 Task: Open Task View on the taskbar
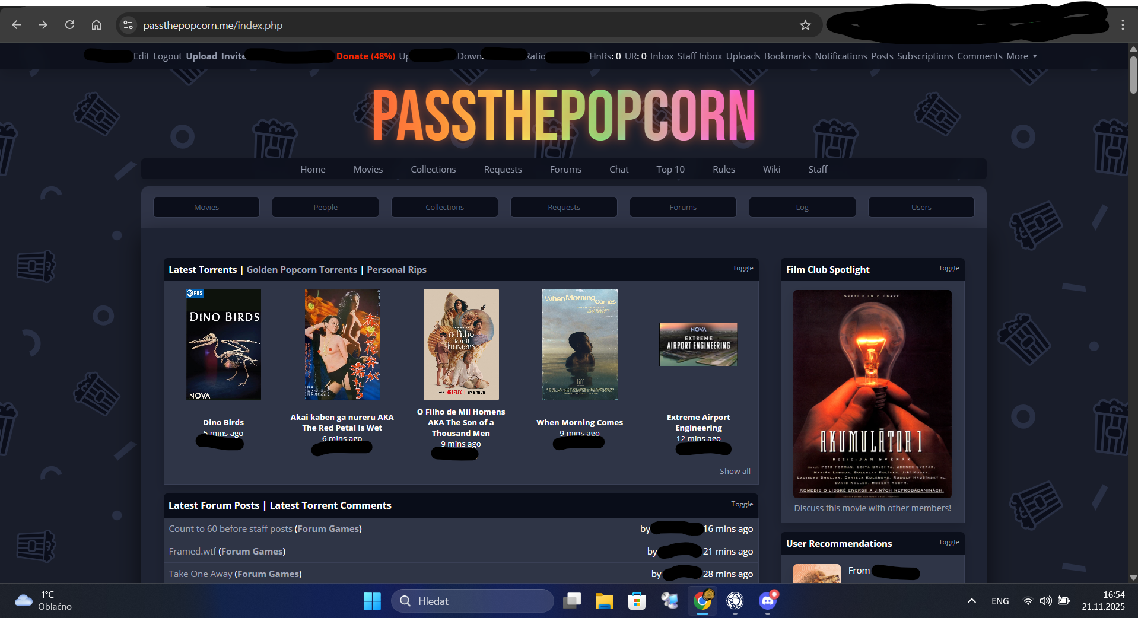point(572,601)
